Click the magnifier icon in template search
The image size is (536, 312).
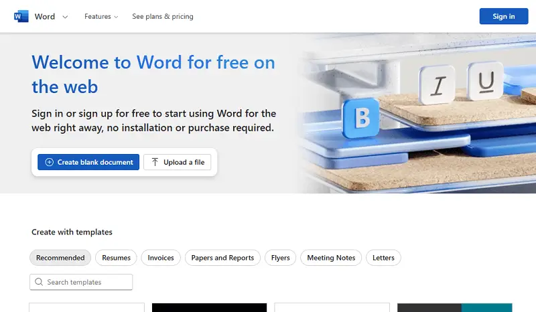point(39,282)
